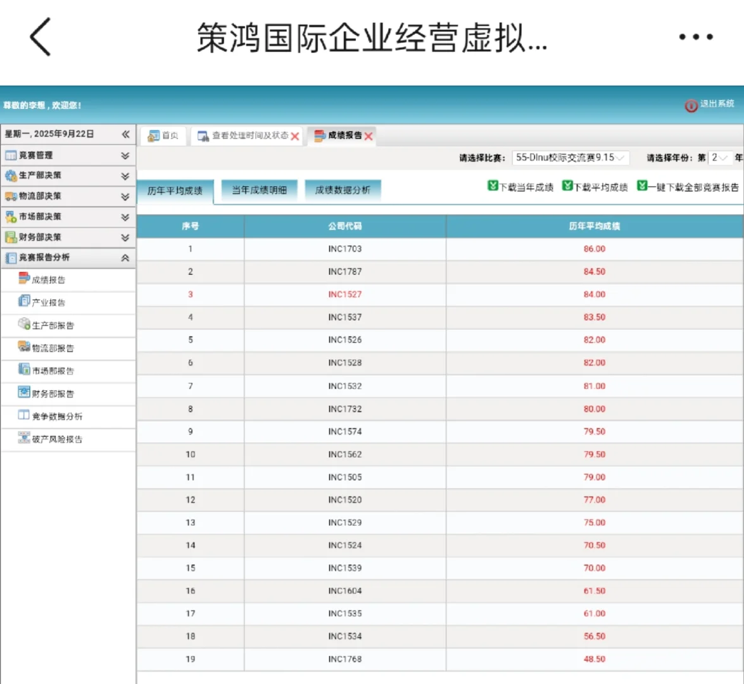Viewport: 744px width, 684px height.
Task: Select company code INC1768 cell
Action: pyautogui.click(x=345, y=659)
